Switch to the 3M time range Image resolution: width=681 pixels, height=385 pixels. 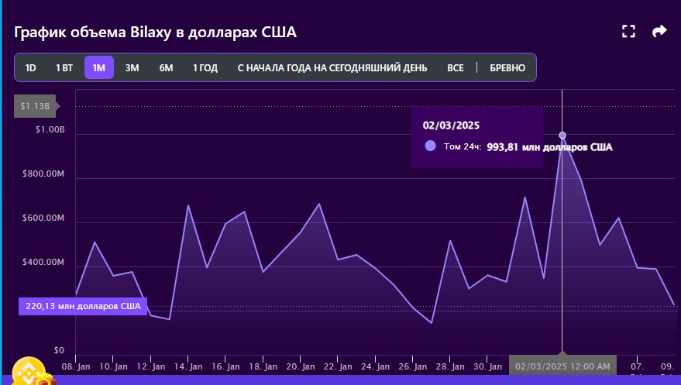pos(132,67)
